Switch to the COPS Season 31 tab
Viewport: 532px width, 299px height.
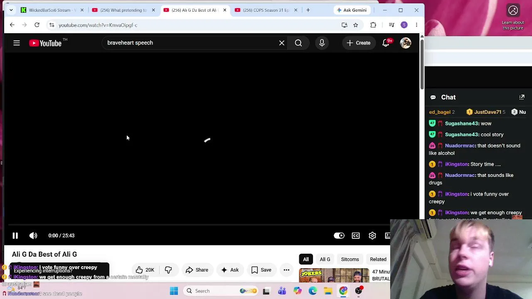[266, 10]
